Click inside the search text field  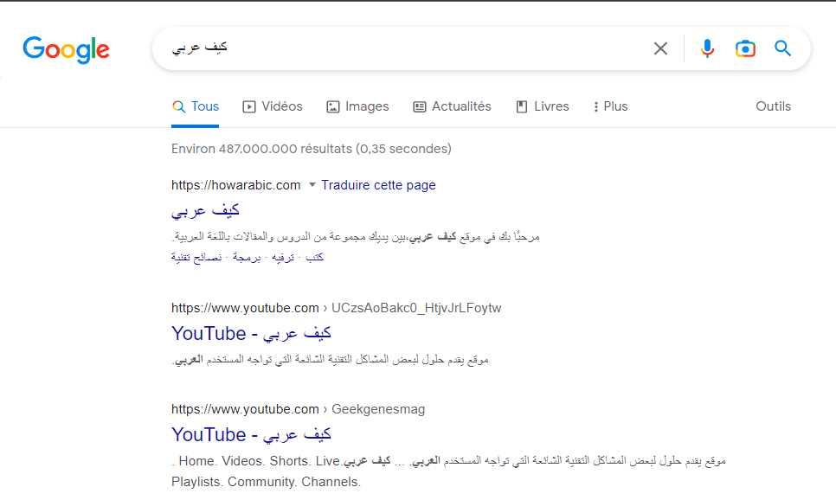coord(405,48)
